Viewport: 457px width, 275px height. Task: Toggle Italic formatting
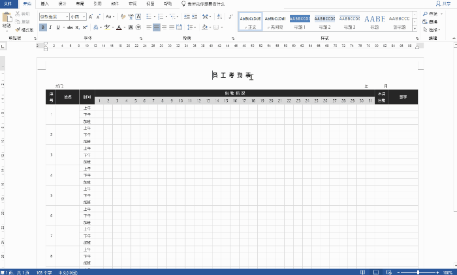click(50, 27)
